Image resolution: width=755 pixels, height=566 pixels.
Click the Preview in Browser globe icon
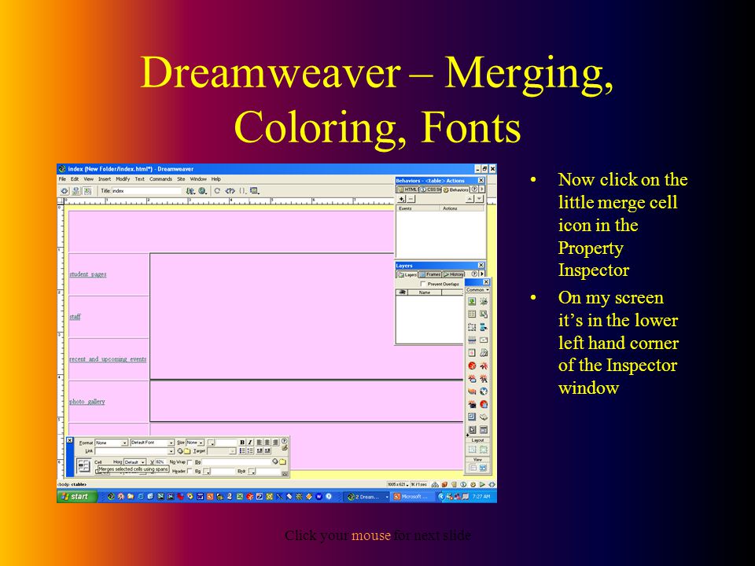(202, 191)
